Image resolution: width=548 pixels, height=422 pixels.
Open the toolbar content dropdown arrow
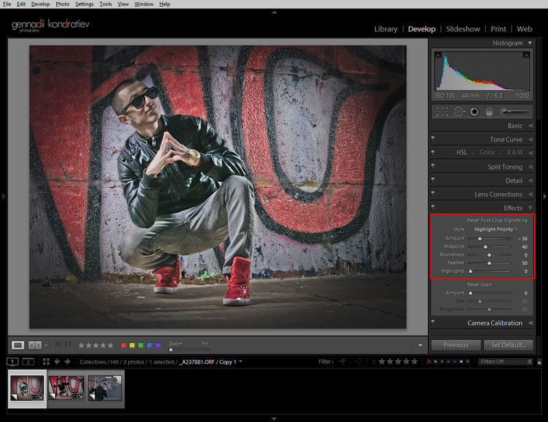(421, 345)
